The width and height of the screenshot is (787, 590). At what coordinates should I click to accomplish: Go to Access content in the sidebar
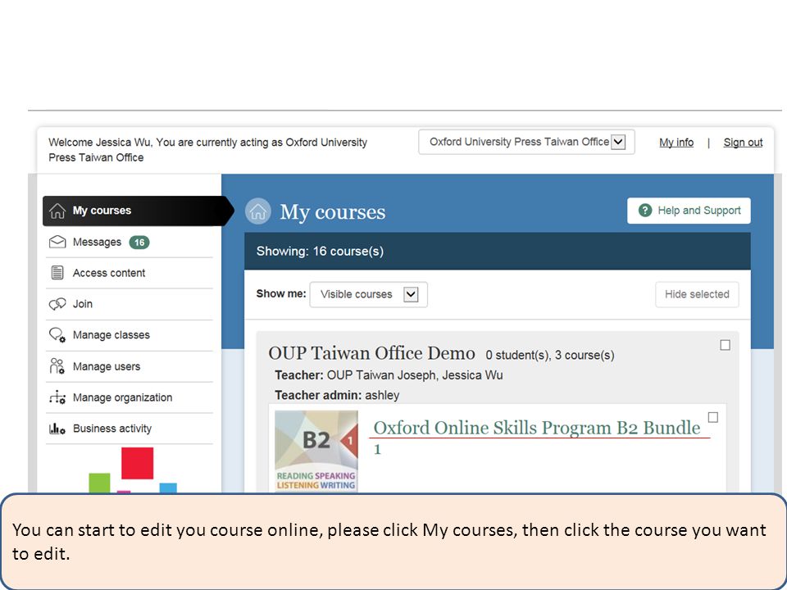coord(130,273)
